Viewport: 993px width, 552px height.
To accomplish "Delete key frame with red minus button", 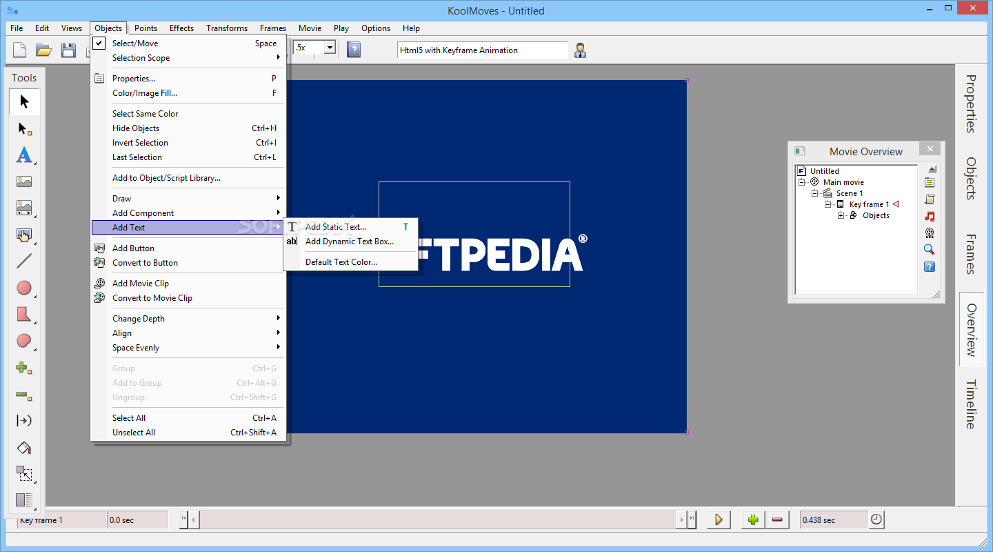I will 777,520.
